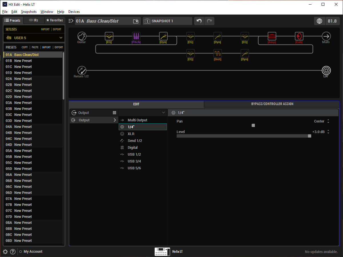Open My Account
This screenshot has width=343, height=257.
pos(33,252)
